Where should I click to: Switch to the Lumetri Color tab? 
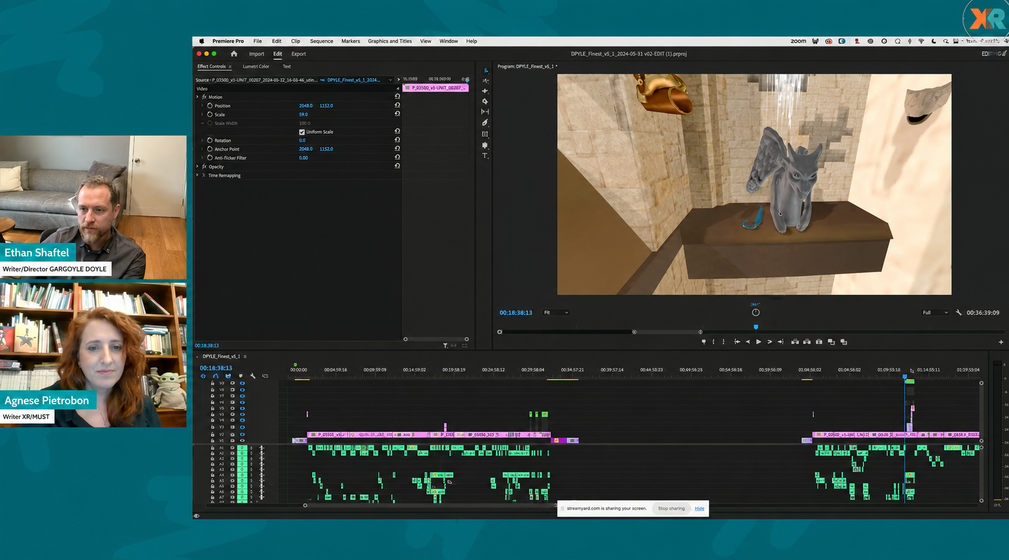(256, 67)
